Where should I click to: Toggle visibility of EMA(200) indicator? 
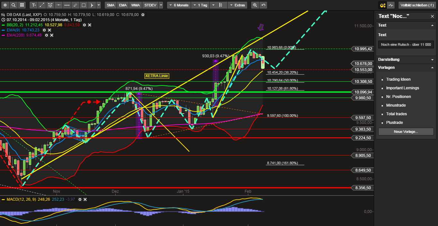(x=46, y=35)
